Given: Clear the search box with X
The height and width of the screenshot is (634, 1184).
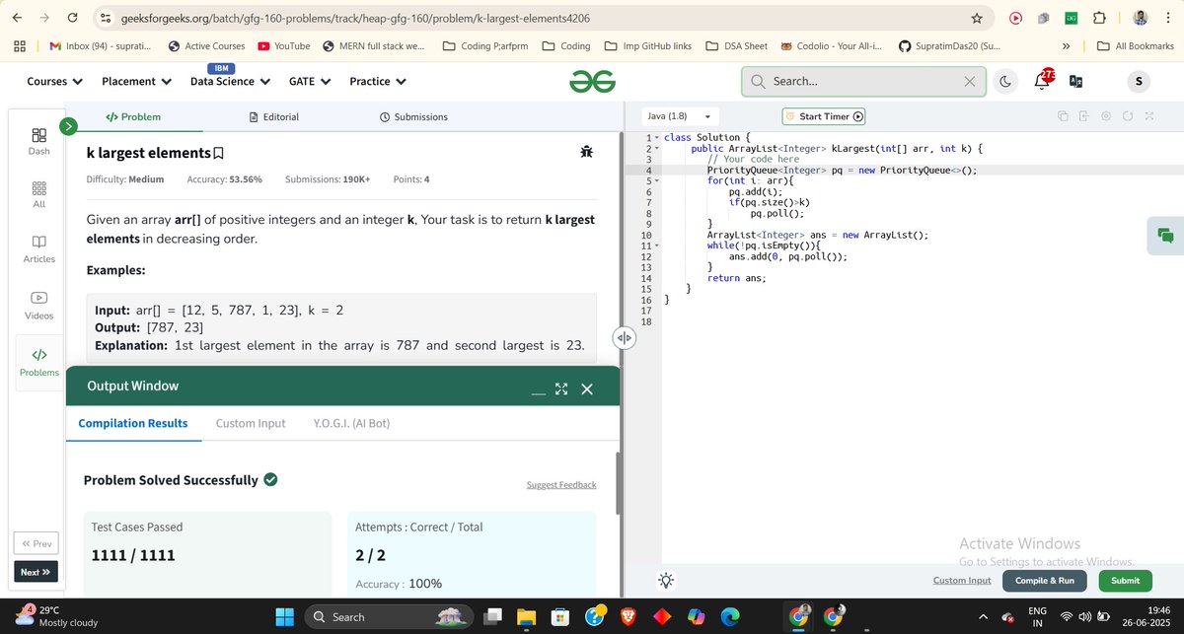Looking at the screenshot, I should (969, 82).
